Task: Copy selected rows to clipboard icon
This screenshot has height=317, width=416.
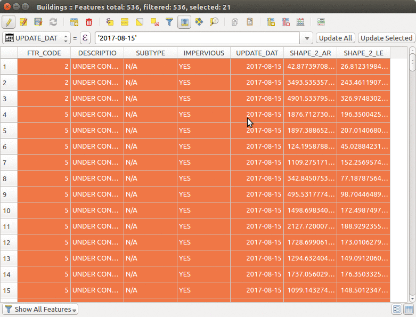Action: [234, 22]
